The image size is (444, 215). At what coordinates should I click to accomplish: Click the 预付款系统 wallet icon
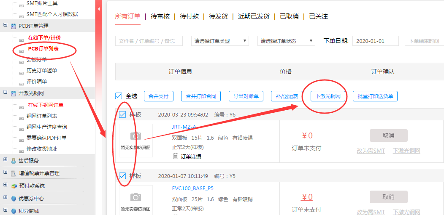14,186
